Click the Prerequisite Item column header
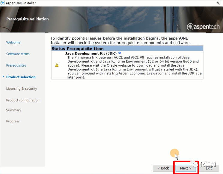 click(x=85, y=49)
